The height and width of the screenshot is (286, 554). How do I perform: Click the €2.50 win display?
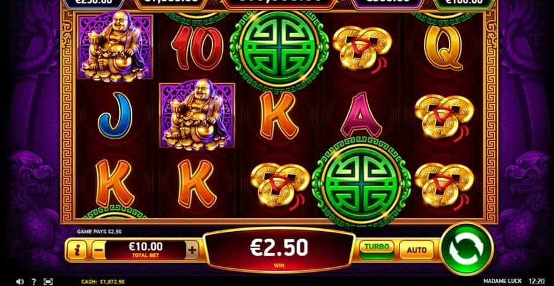pyautogui.click(x=279, y=251)
